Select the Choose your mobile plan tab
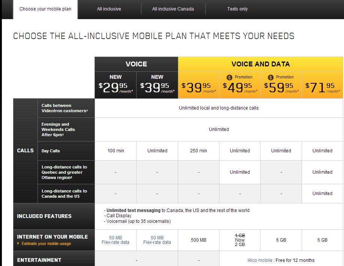The image size is (344, 266). click(45, 9)
